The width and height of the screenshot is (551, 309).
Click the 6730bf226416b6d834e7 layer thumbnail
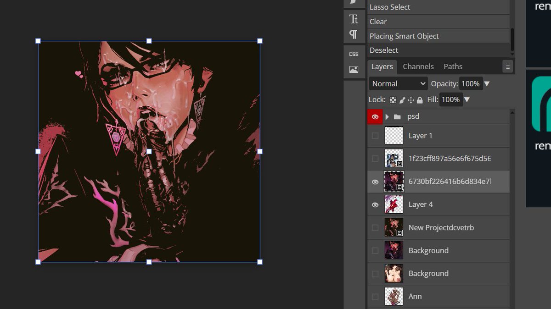tap(394, 182)
